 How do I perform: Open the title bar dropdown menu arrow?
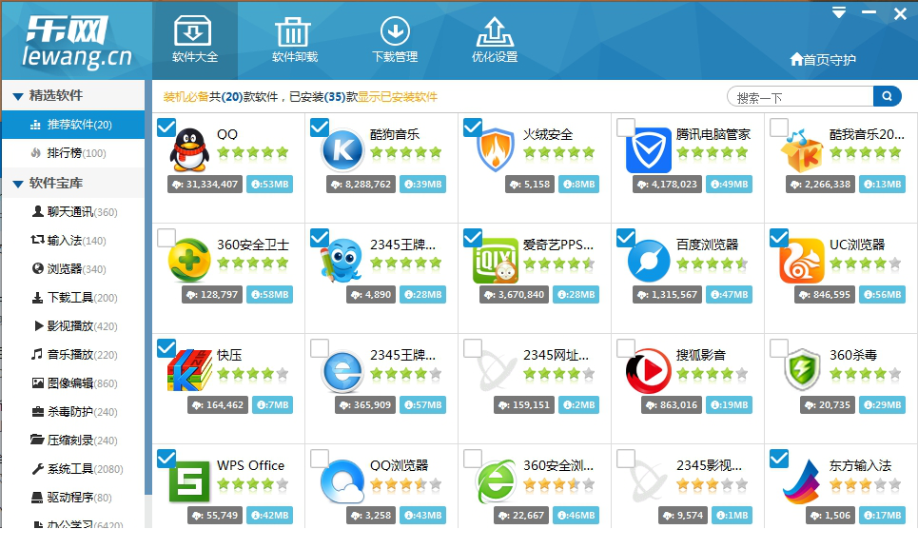coord(839,12)
